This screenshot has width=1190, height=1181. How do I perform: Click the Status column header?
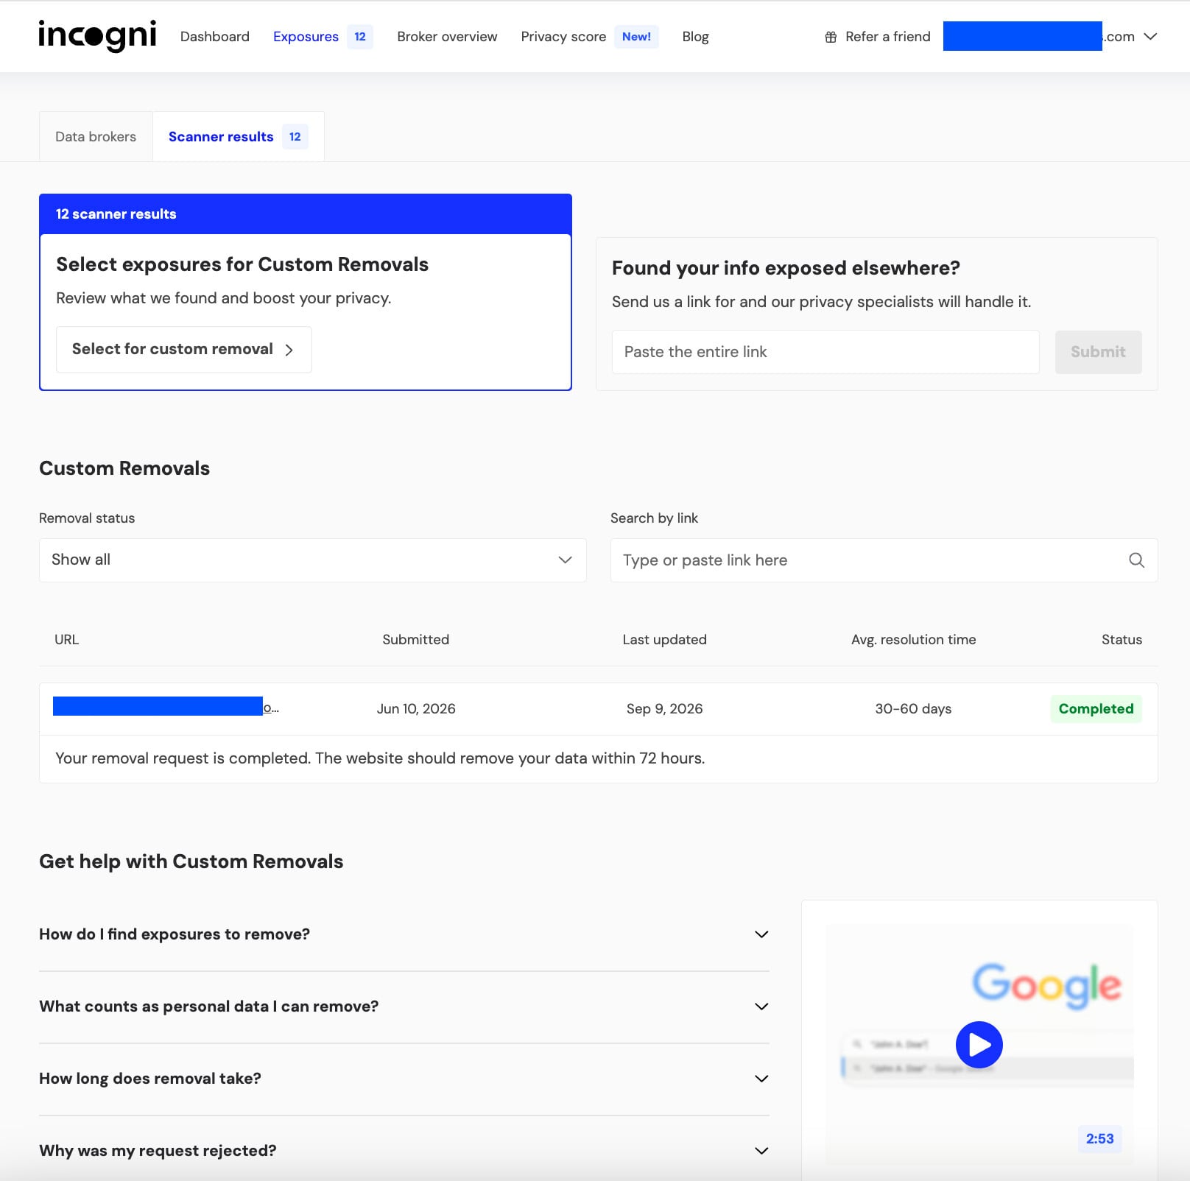(1122, 640)
